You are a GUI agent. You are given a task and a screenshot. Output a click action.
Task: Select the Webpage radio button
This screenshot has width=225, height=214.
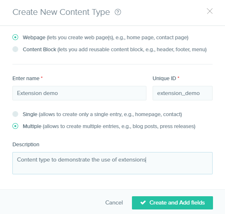(15, 37)
